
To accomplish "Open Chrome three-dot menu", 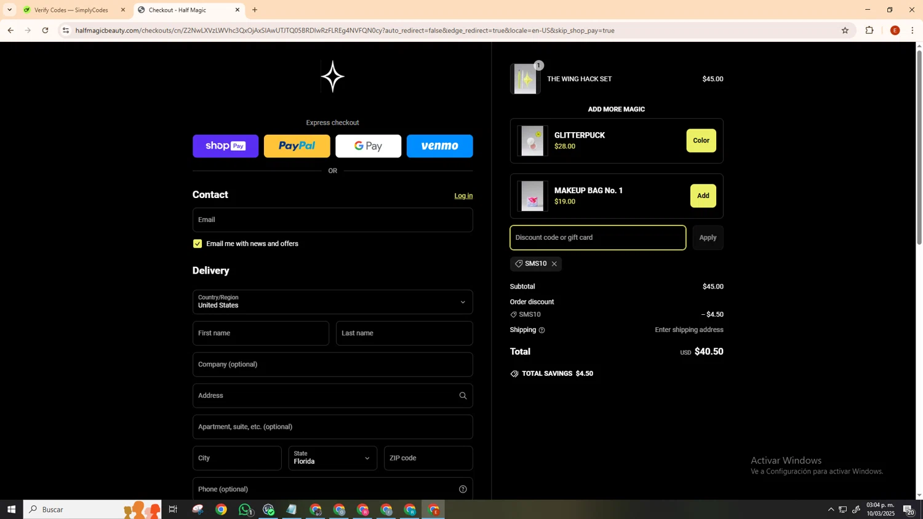I will pos(913,30).
